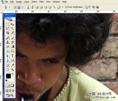Toggle the Auto Add/Delete checkbox
The height and width of the screenshot is (101, 118).
point(66,7)
